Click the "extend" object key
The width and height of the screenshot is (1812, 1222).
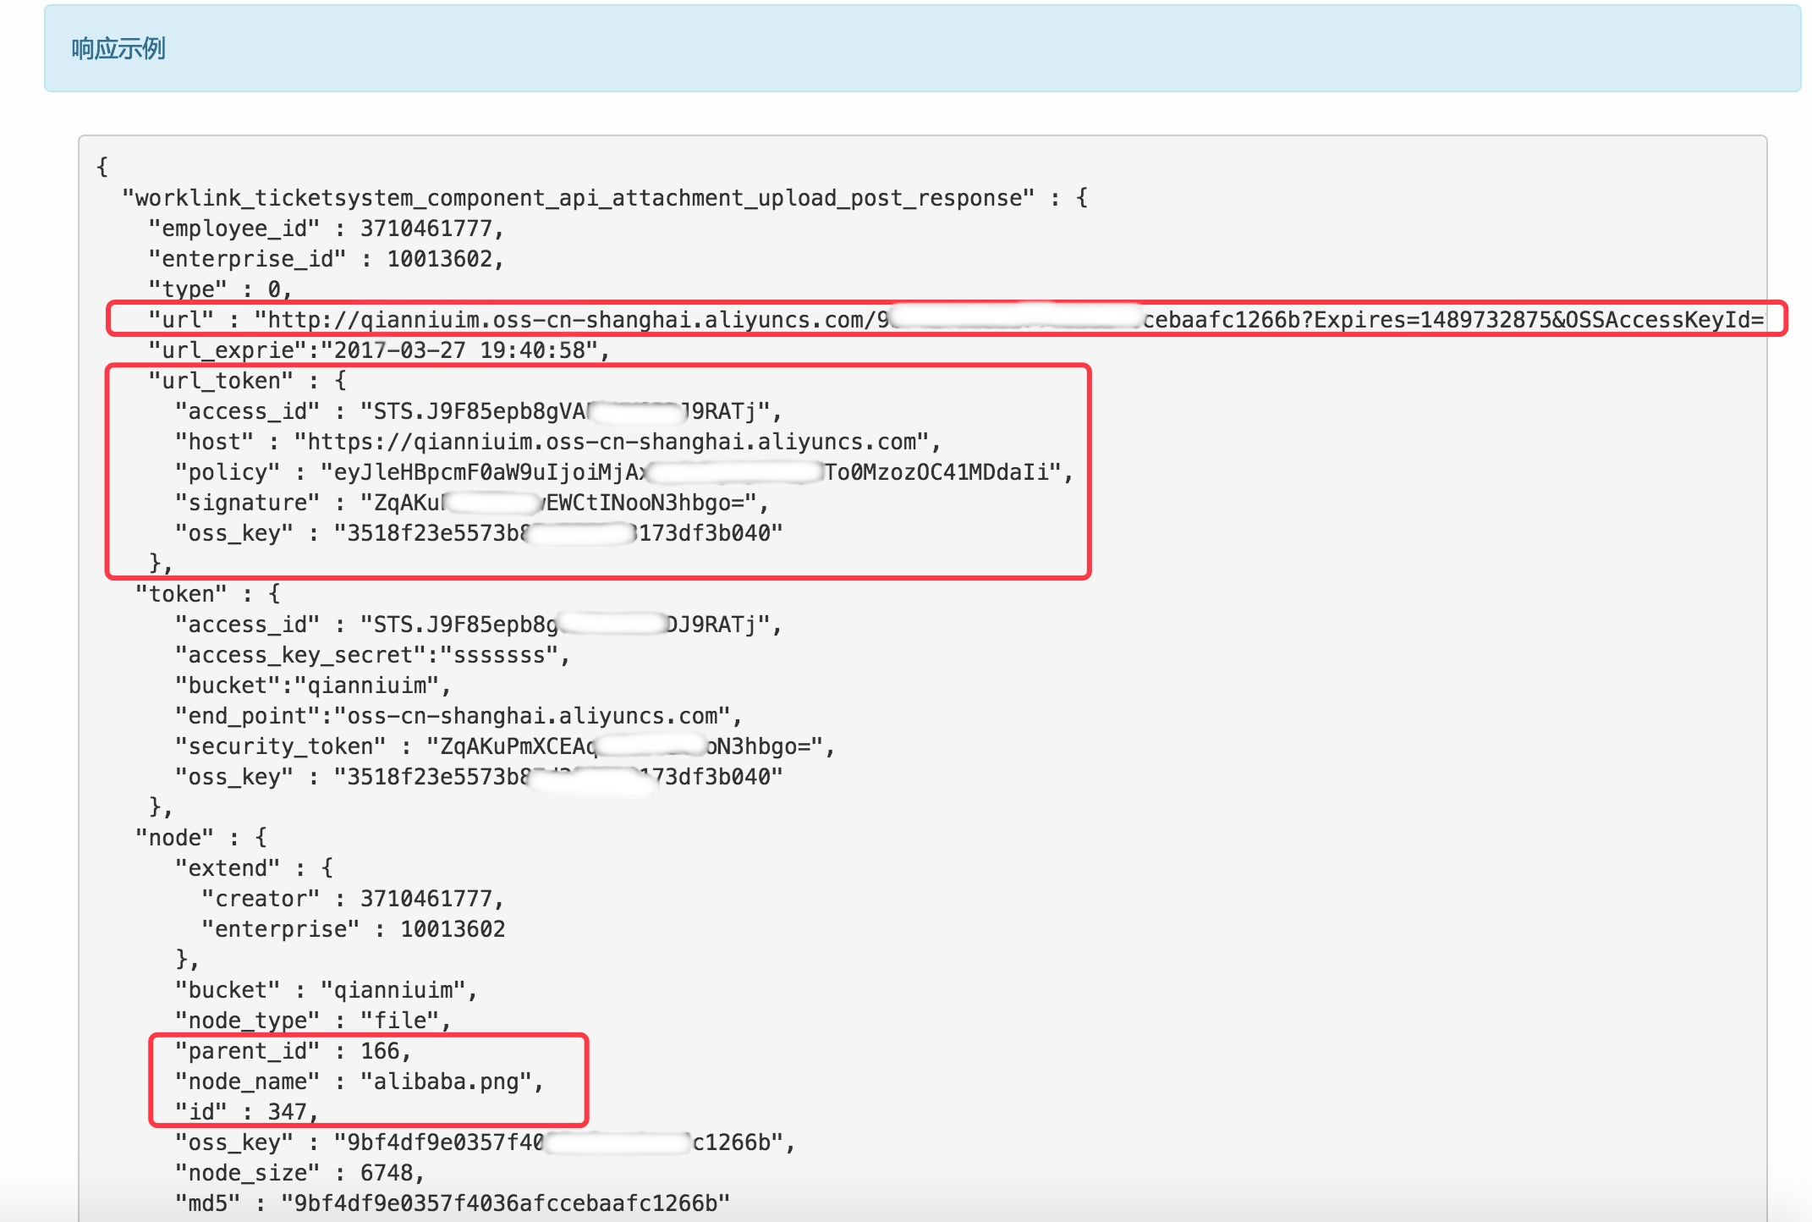(x=227, y=868)
